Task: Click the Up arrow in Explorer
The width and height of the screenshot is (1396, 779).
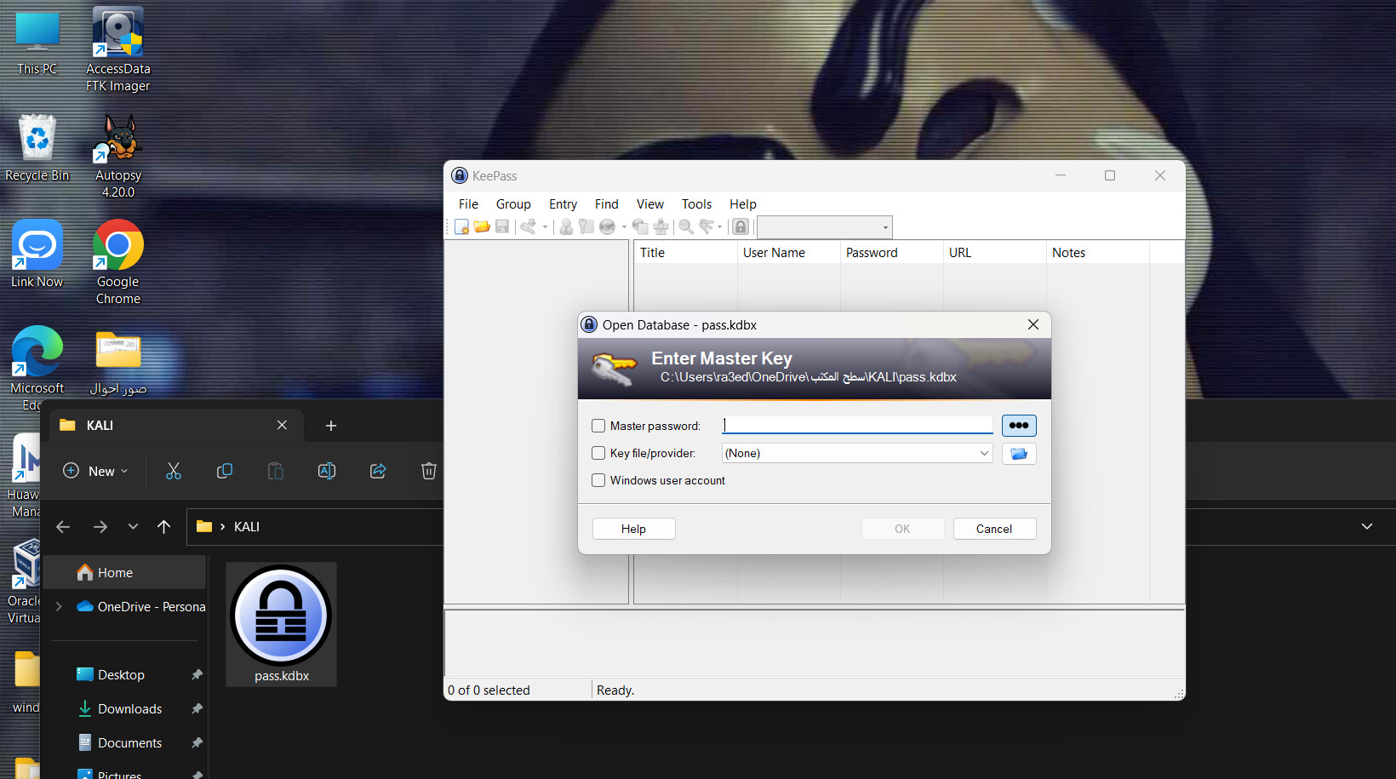Action: click(164, 527)
